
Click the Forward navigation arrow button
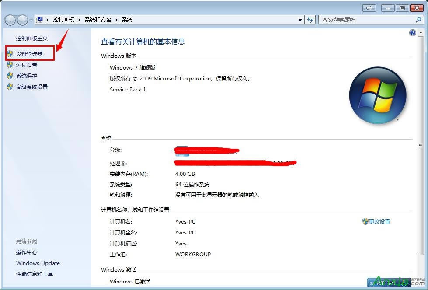pyautogui.click(x=22, y=20)
